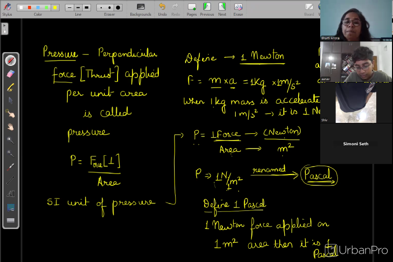Undo the last stroke
Image resolution: width=393 pixels, height=262 pixels.
coord(162,7)
